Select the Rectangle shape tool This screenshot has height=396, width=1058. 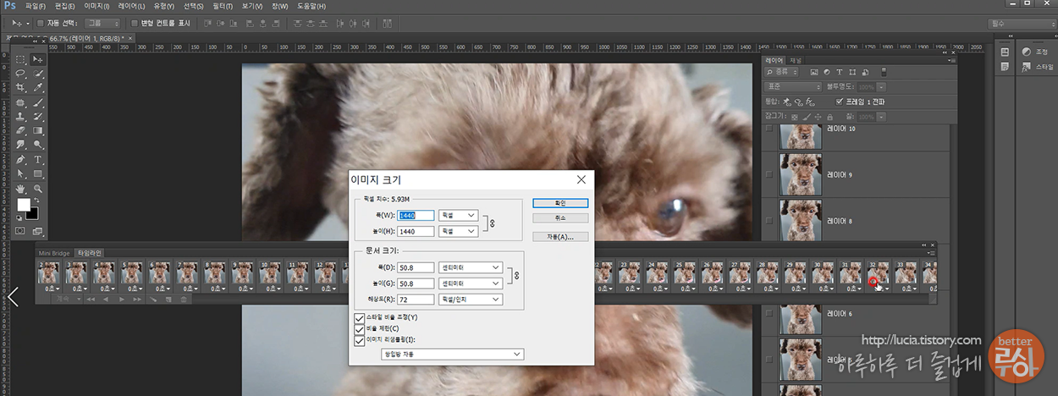pyautogui.click(x=37, y=173)
